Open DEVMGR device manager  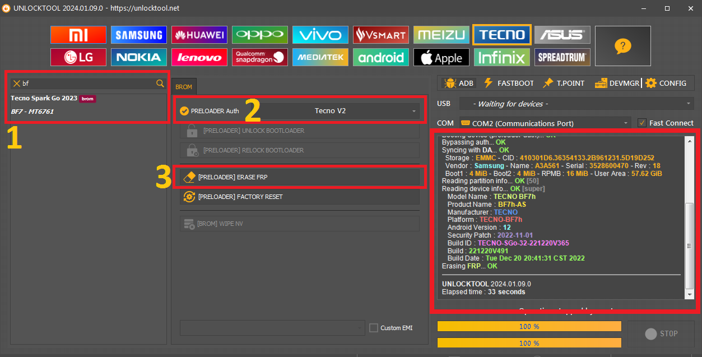617,83
